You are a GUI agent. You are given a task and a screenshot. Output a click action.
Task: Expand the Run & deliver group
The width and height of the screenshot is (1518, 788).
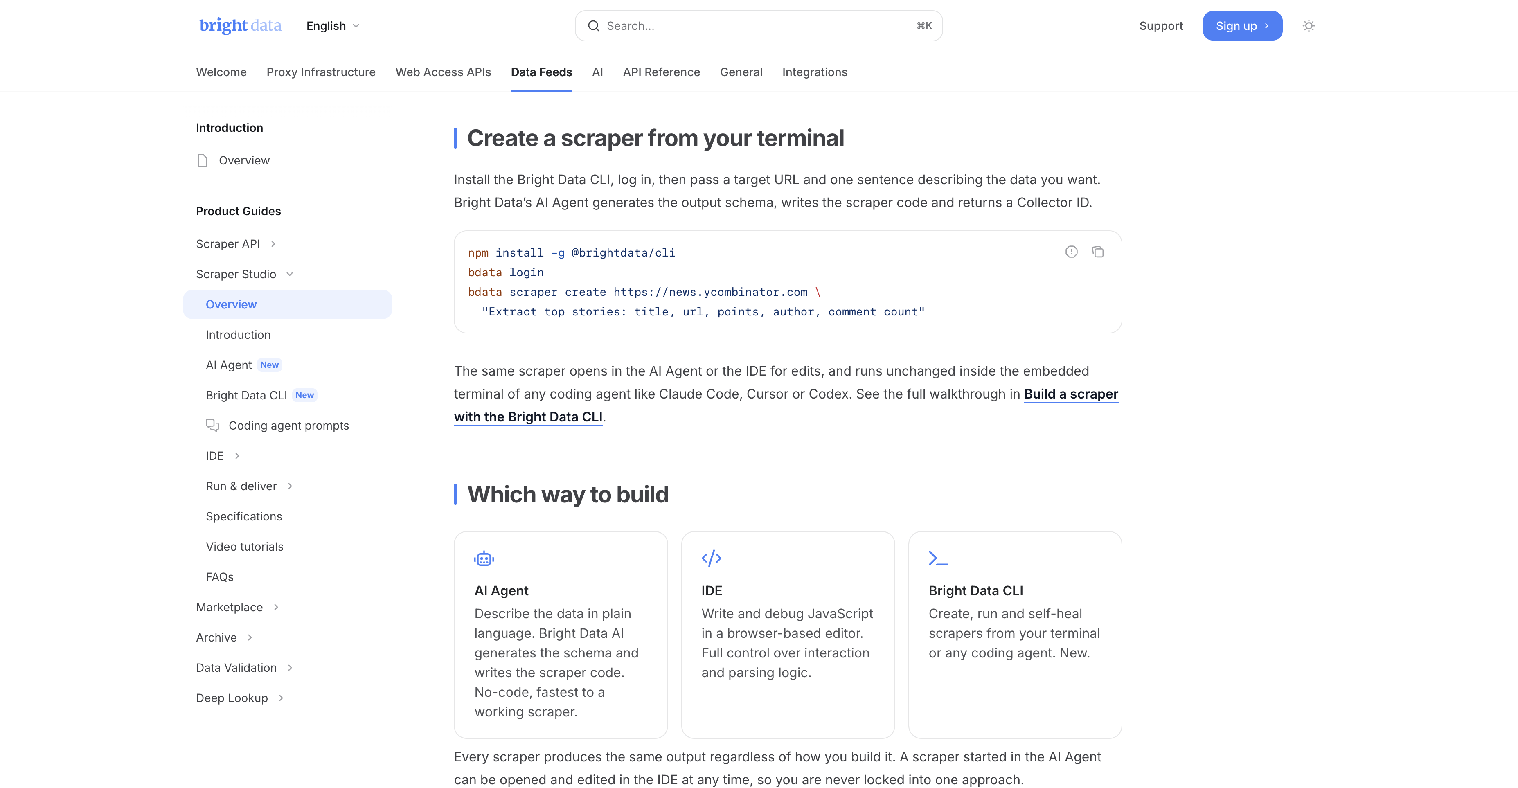coord(290,486)
